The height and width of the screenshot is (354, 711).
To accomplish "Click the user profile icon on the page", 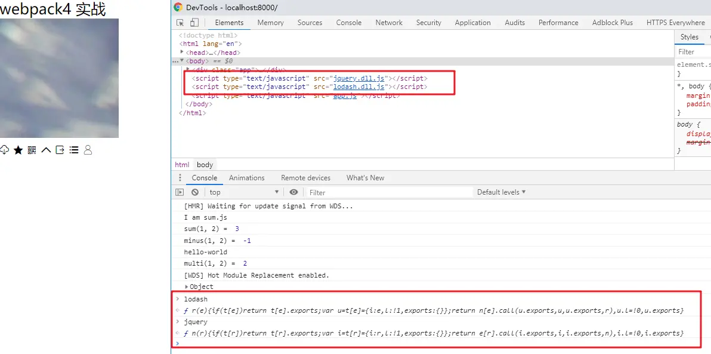I will coord(88,150).
